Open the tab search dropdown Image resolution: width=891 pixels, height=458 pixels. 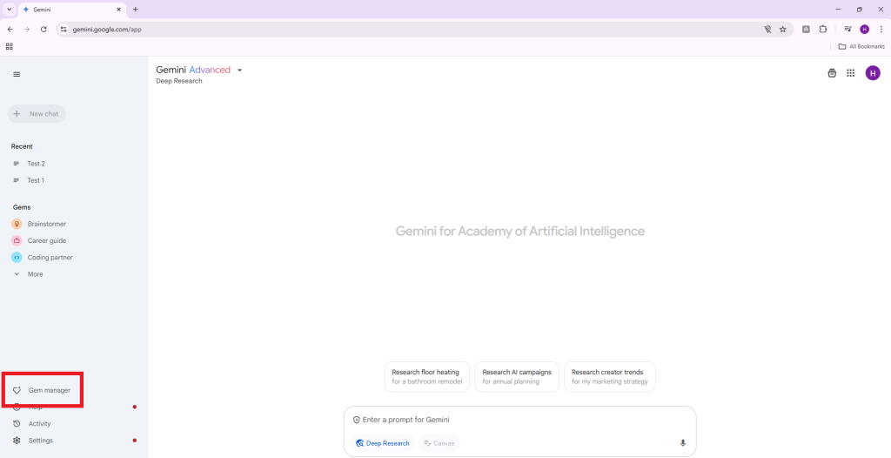pyautogui.click(x=9, y=10)
